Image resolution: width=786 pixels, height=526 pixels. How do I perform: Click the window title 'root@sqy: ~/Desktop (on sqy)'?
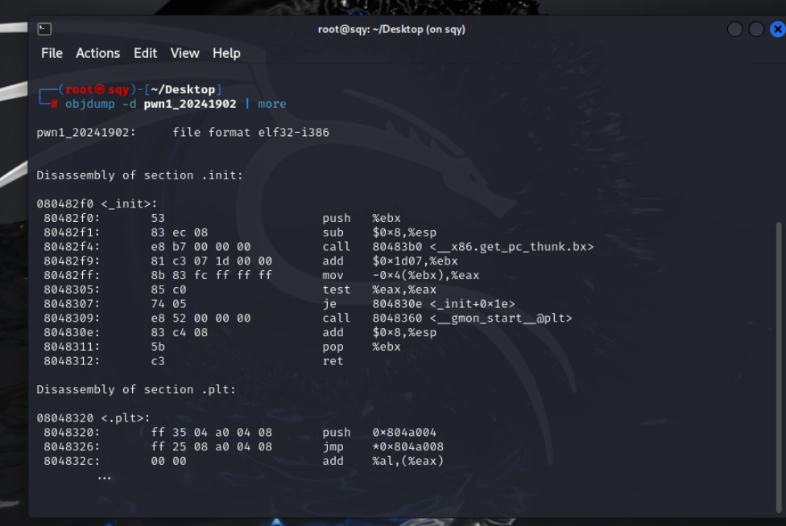[x=391, y=29]
